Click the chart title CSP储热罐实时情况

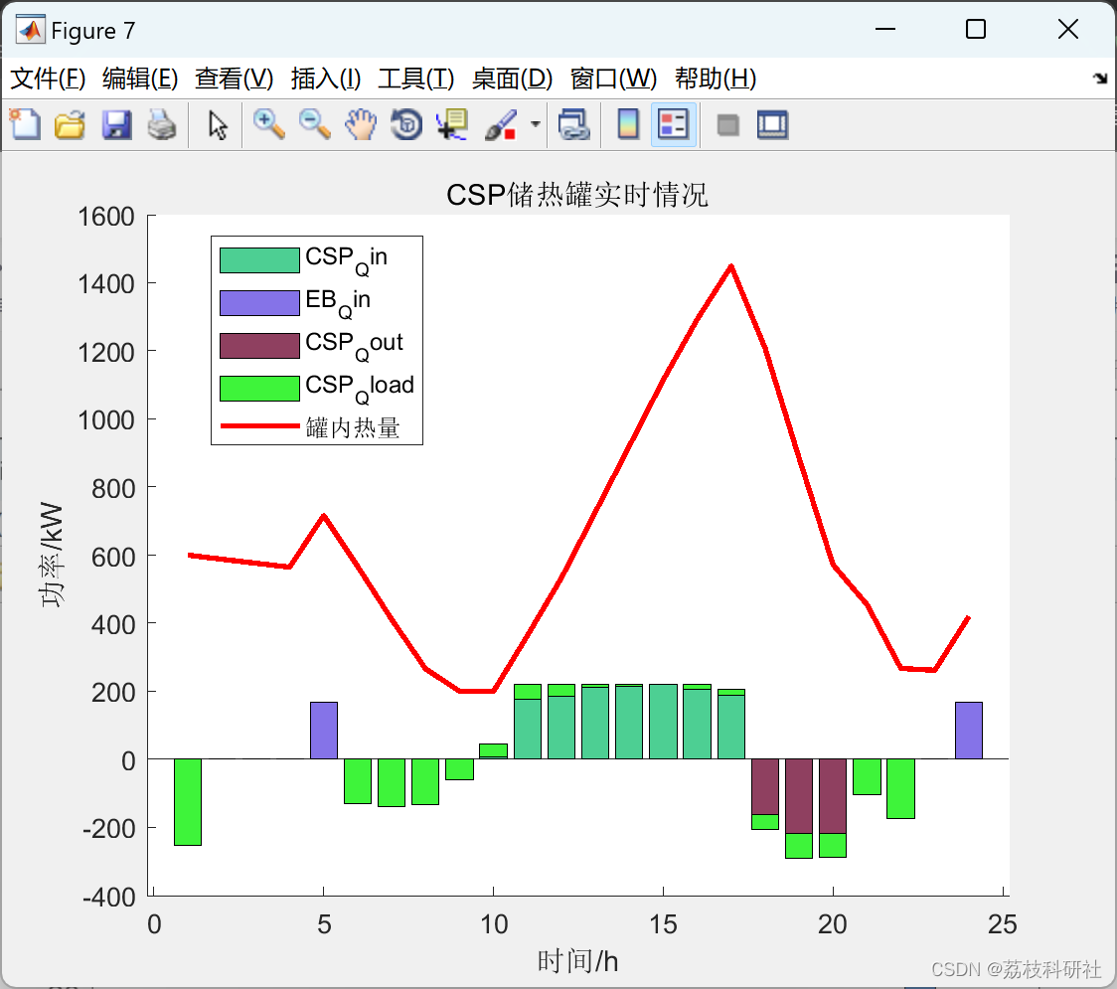pos(577,195)
